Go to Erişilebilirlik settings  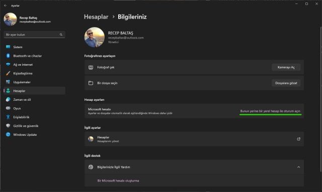[35, 117]
